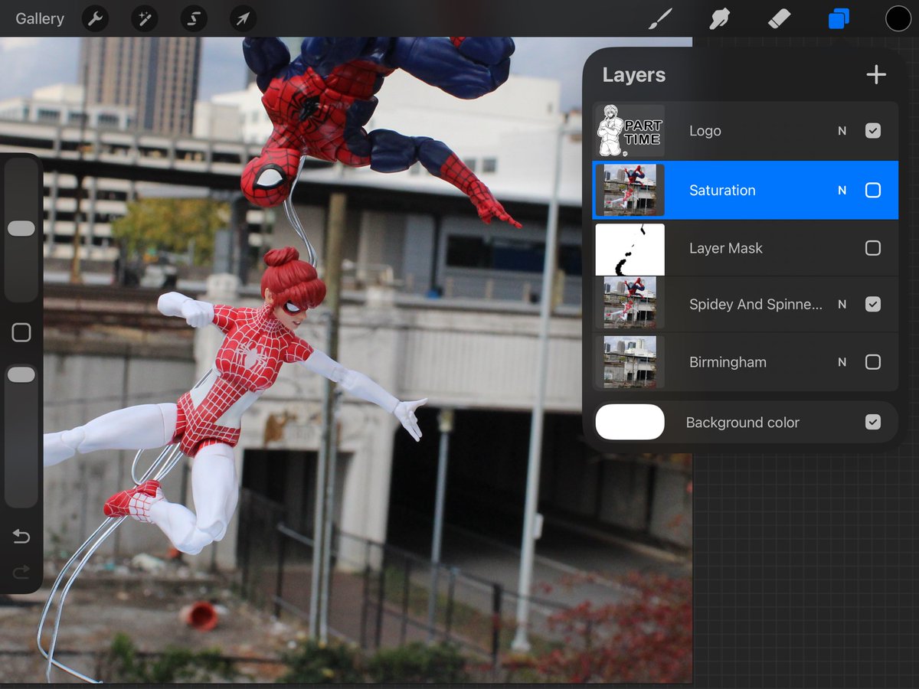
Task: Open the Adjustments magic wand menu
Action: 145,18
